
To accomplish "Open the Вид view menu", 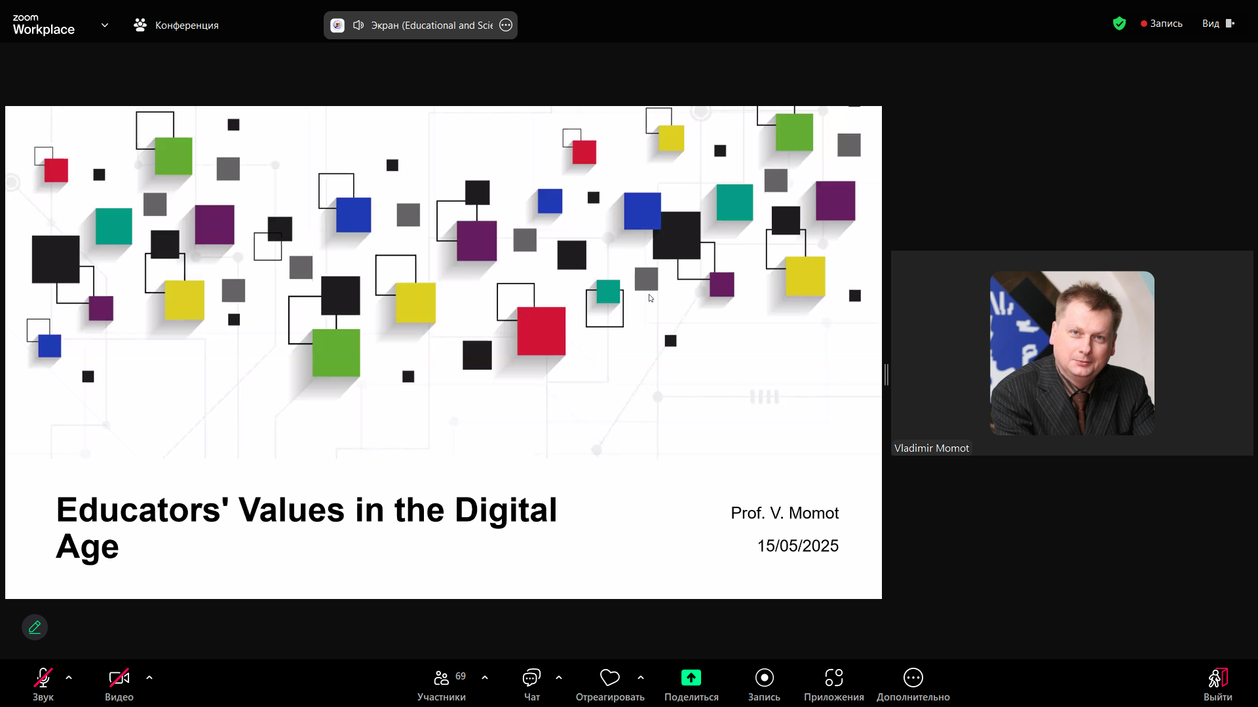I will [1217, 24].
